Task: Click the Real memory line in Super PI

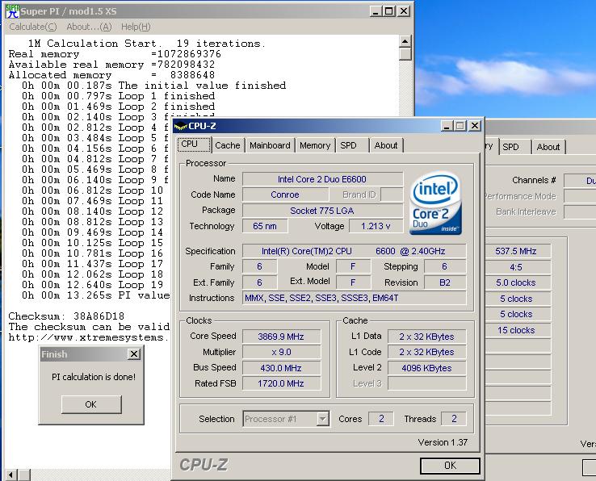Action: [115, 54]
